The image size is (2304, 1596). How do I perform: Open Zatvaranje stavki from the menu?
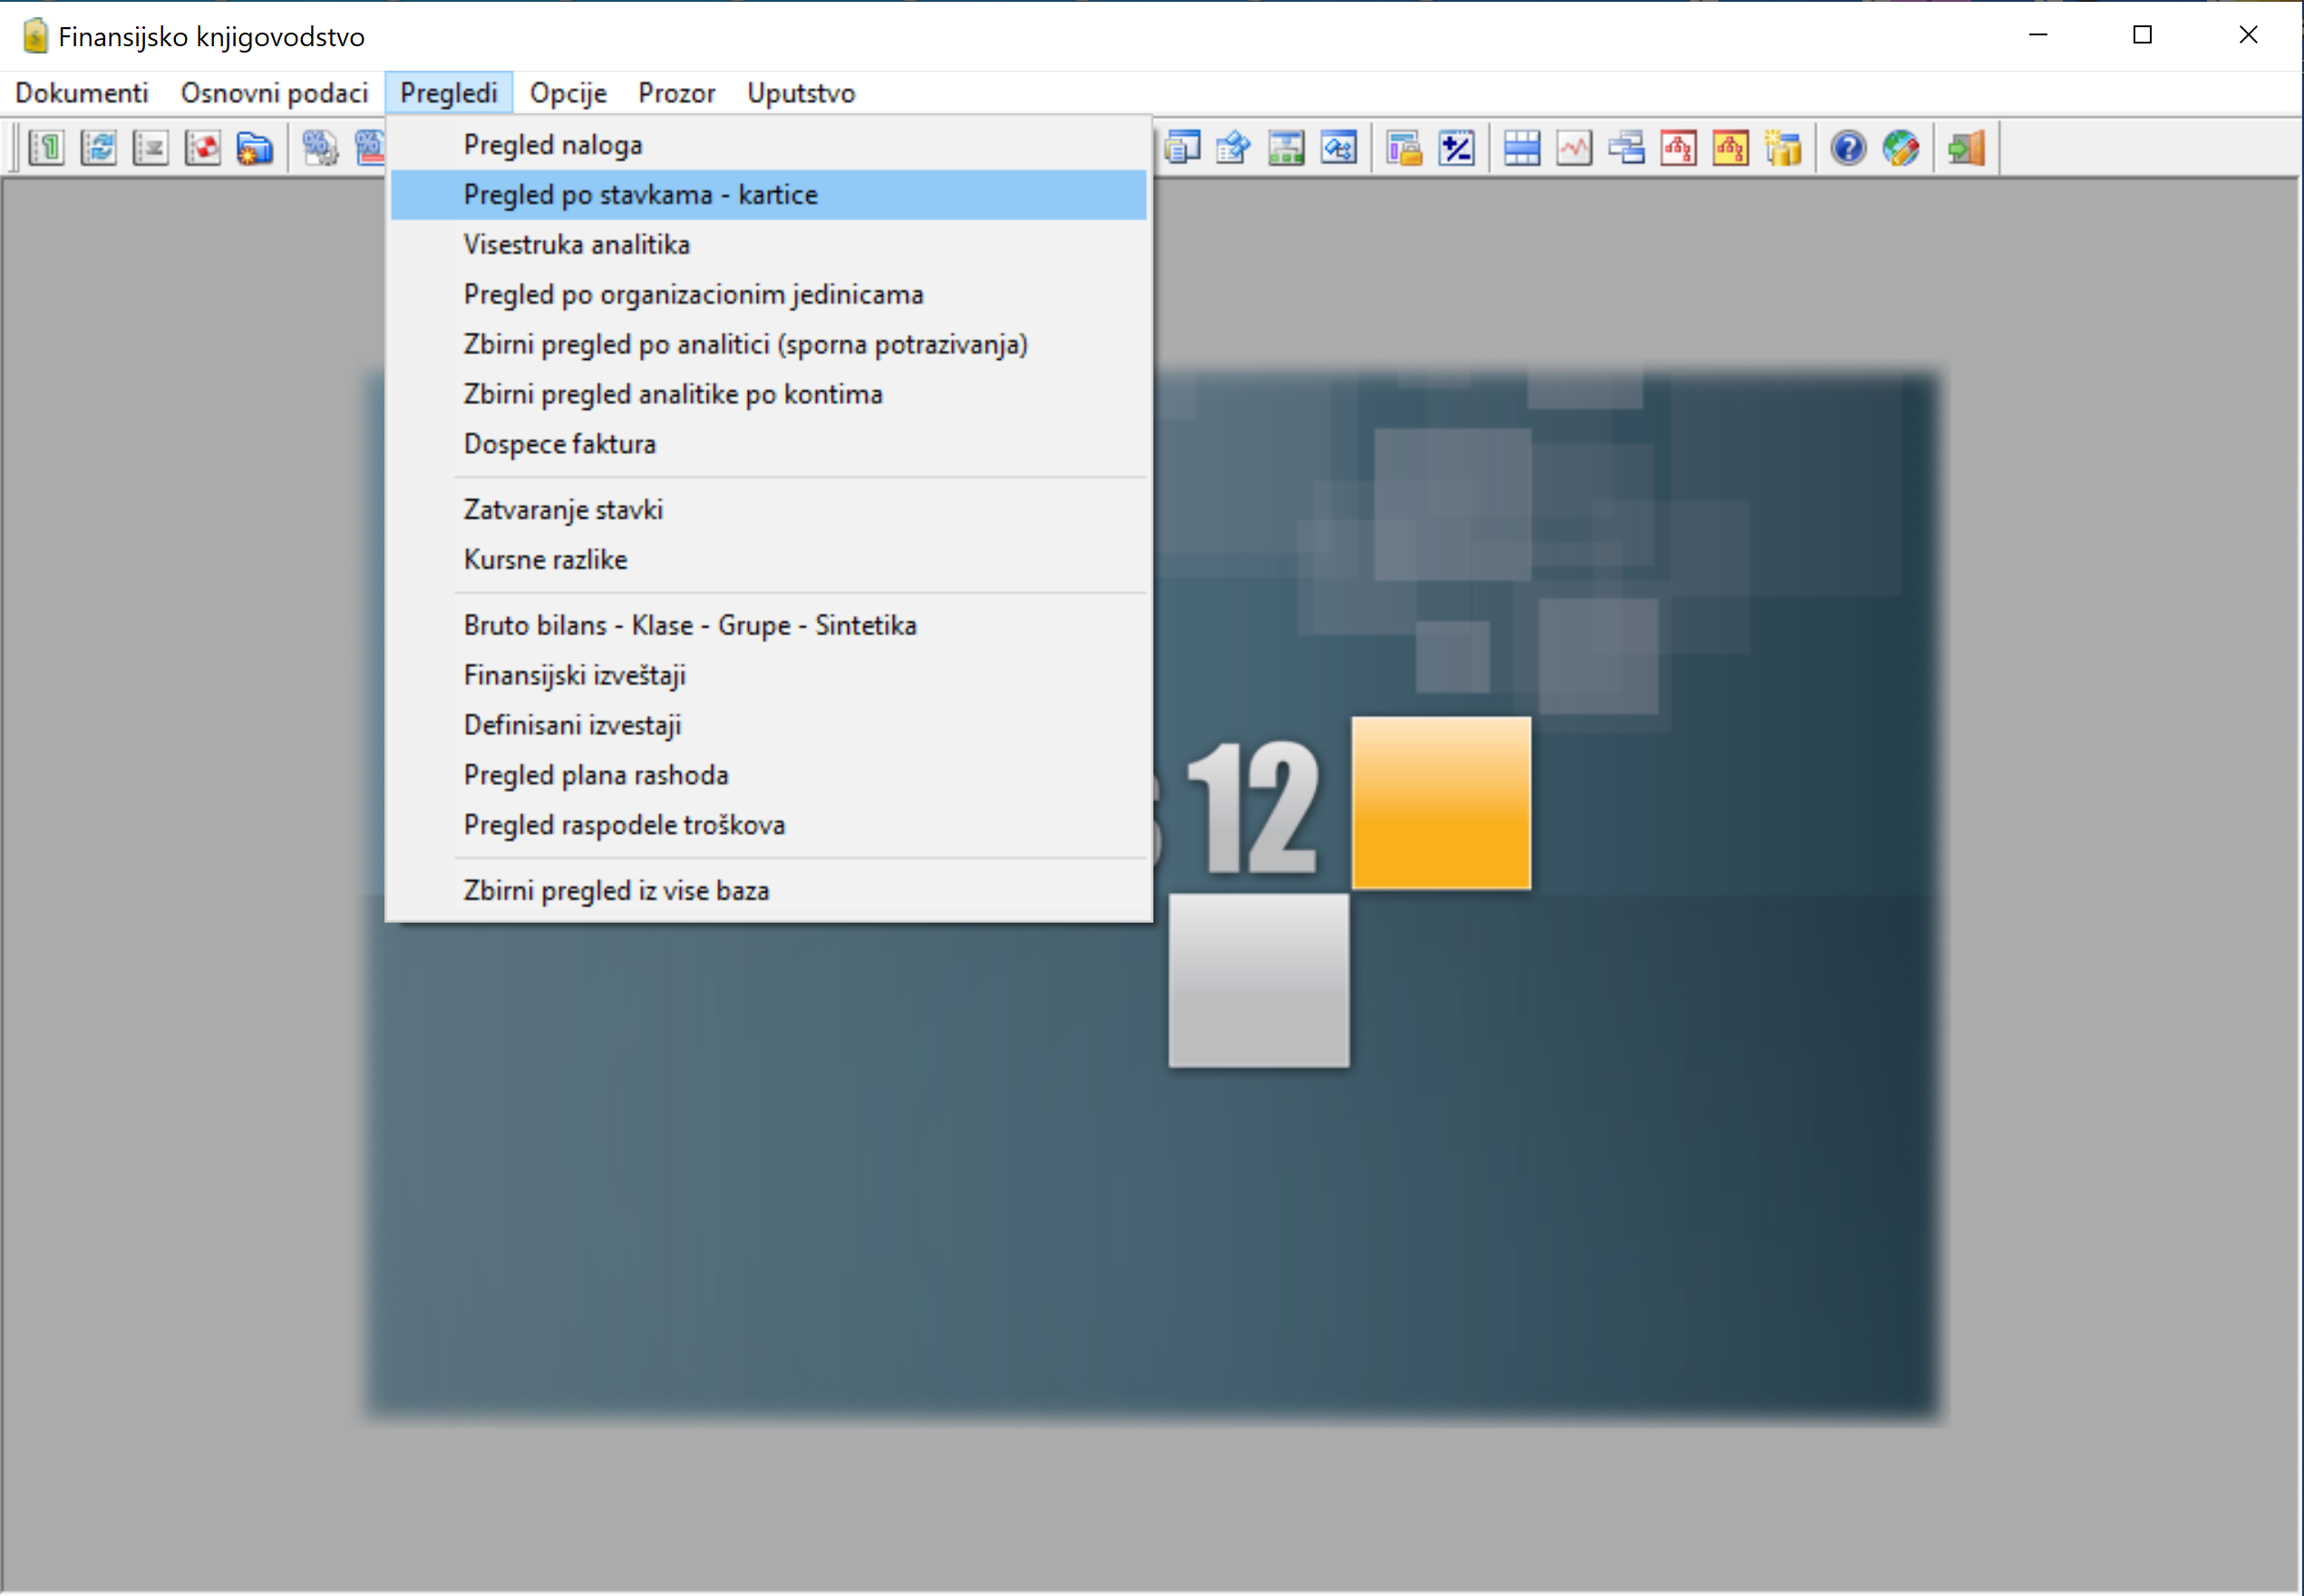point(768,511)
